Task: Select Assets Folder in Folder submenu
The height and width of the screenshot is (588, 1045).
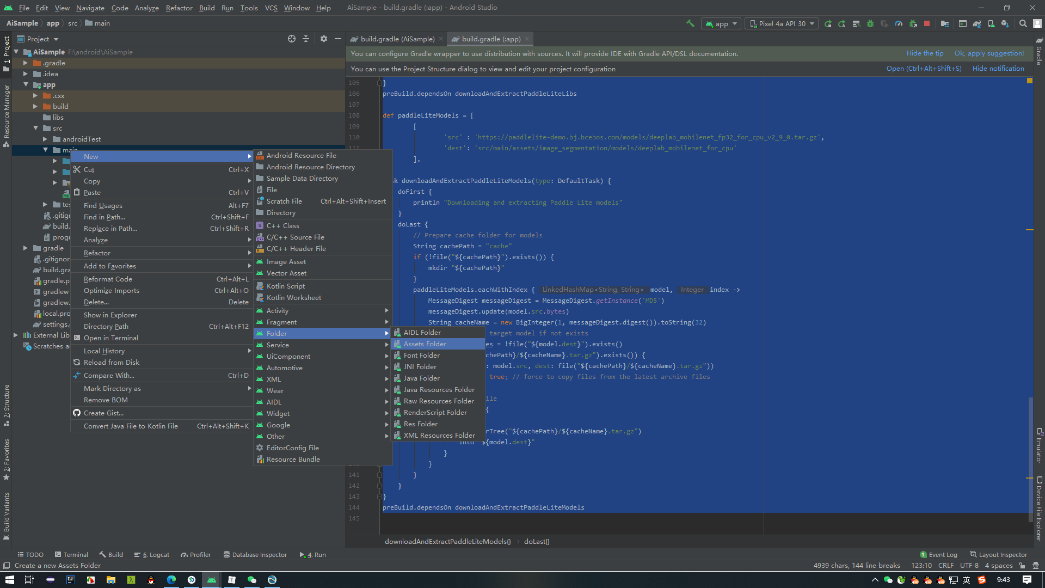Action: pos(438,344)
